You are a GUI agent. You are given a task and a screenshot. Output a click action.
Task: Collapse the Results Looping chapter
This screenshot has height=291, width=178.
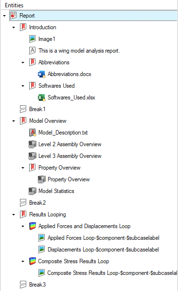point(14,214)
